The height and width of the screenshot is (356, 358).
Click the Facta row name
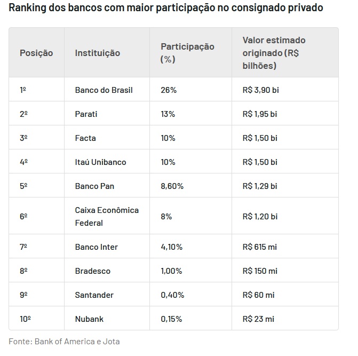tap(85, 138)
